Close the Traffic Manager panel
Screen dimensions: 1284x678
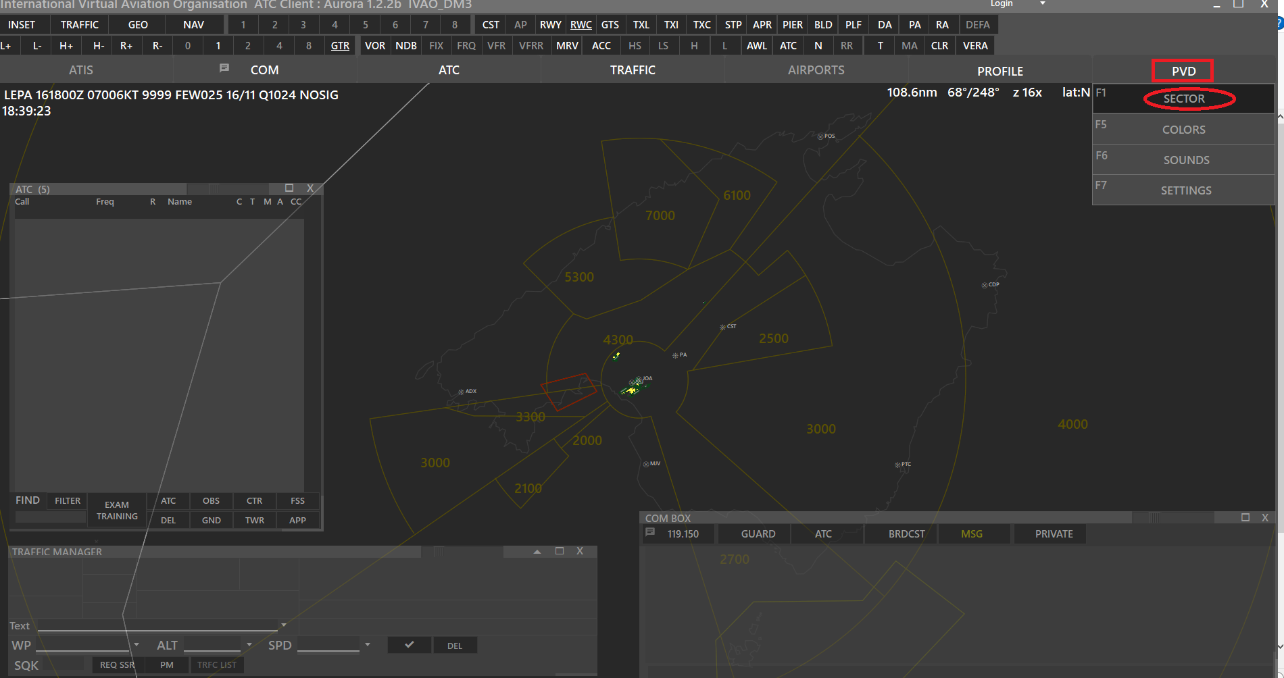[x=580, y=551]
